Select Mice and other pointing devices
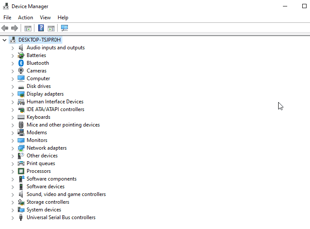 (63, 125)
